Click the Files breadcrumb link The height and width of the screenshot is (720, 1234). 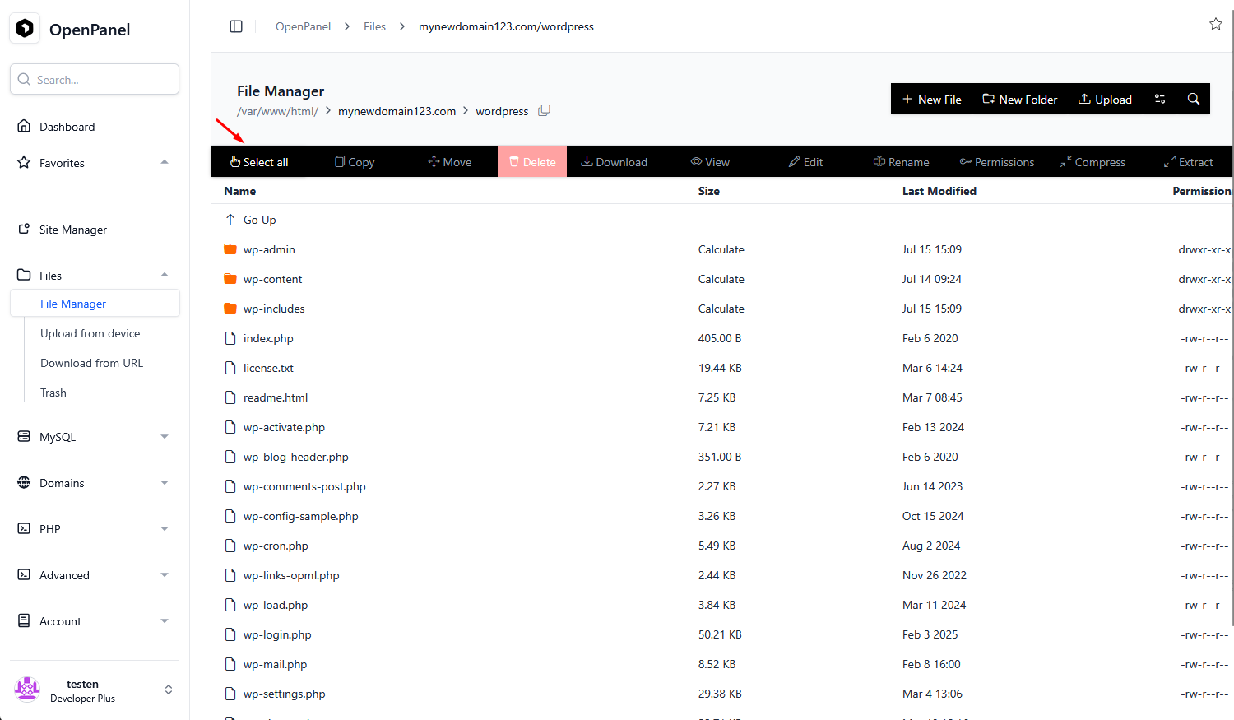pyautogui.click(x=374, y=26)
